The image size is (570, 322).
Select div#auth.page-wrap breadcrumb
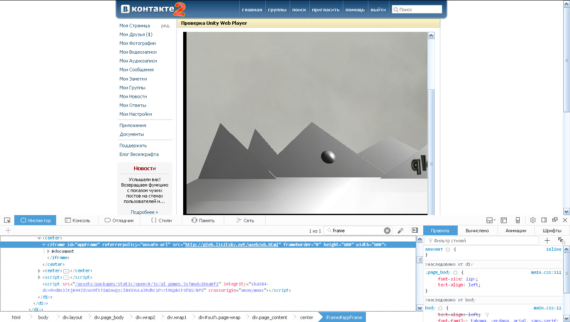(219, 317)
